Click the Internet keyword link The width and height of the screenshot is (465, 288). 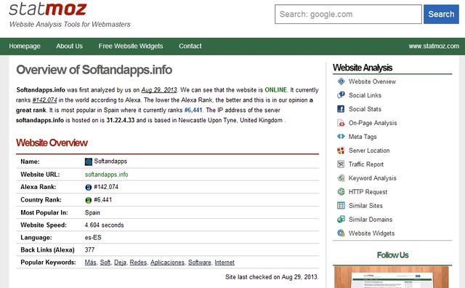click(x=225, y=263)
